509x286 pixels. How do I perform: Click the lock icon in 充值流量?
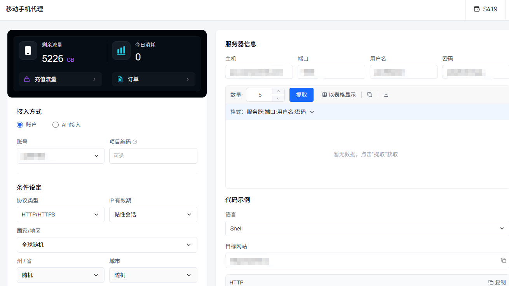pos(27,79)
